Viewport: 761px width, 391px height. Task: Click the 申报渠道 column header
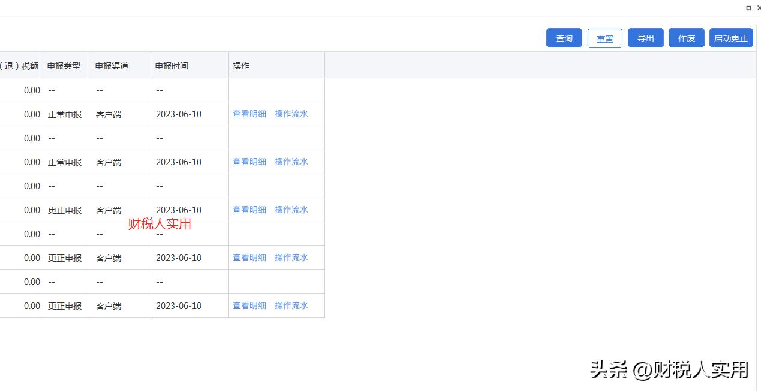click(x=112, y=66)
